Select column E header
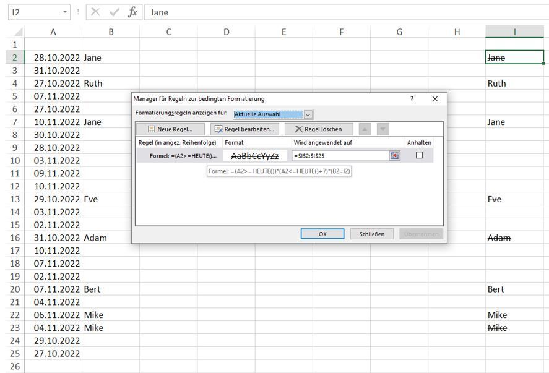The image size is (549, 373). pyautogui.click(x=284, y=32)
